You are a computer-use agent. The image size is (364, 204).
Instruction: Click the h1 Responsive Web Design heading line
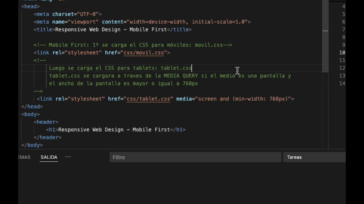pos(116,130)
